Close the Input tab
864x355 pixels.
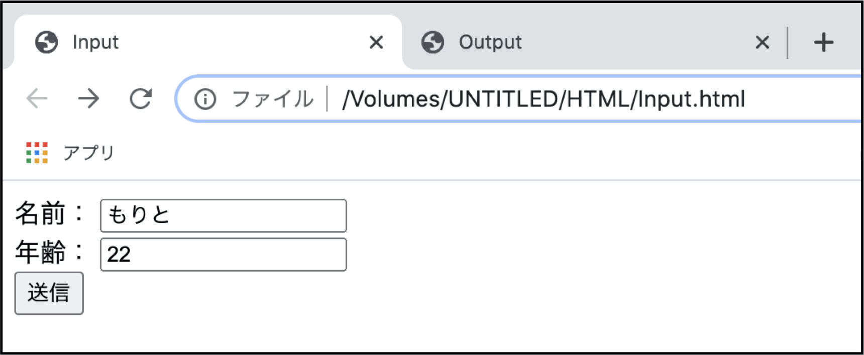pos(376,42)
